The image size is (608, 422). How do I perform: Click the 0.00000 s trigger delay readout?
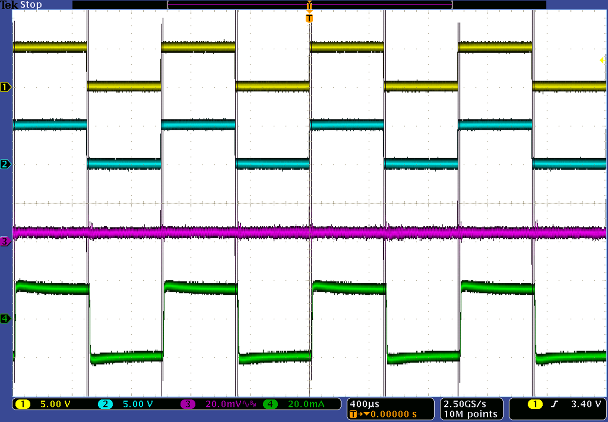[393, 414]
